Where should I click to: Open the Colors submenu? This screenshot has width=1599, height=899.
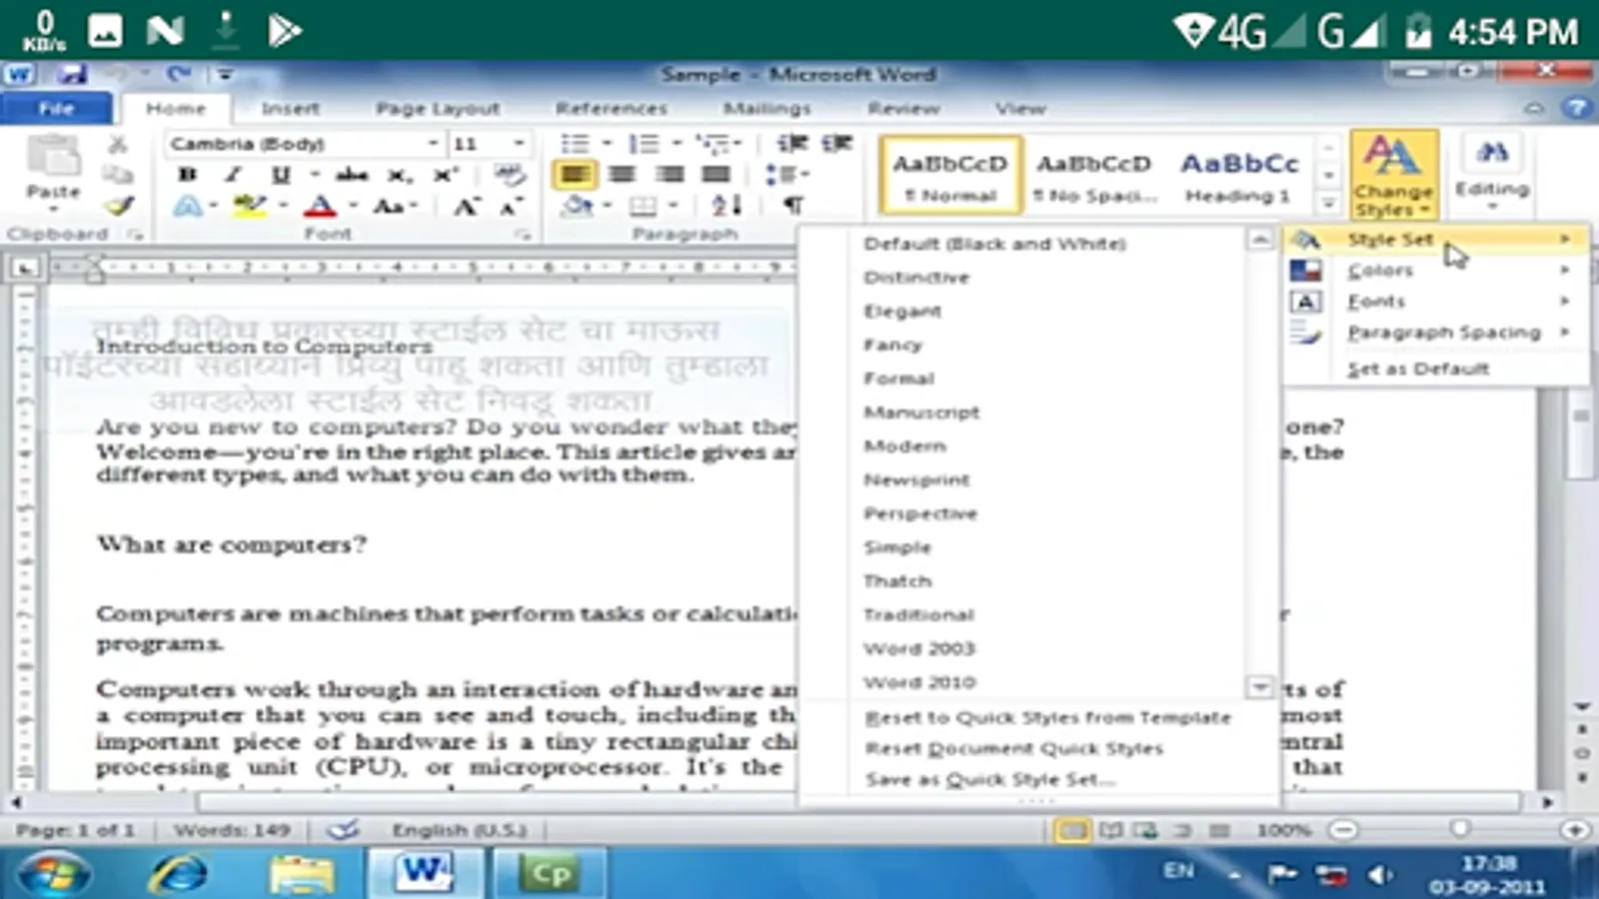click(1436, 271)
